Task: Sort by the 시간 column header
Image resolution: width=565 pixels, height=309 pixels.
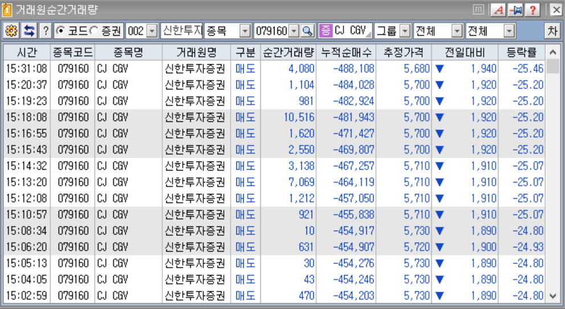Action: (27, 52)
